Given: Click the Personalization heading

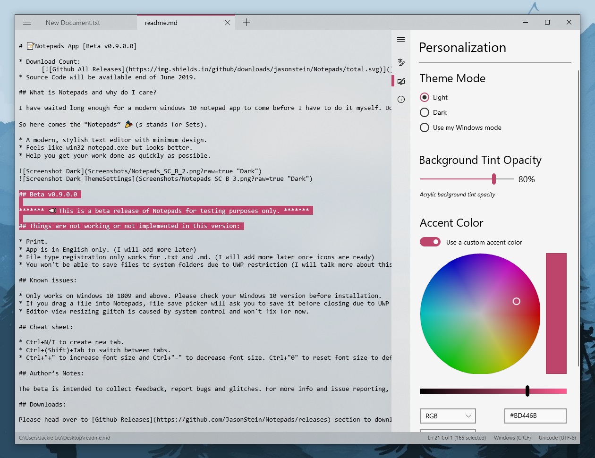Looking at the screenshot, I should [462, 47].
